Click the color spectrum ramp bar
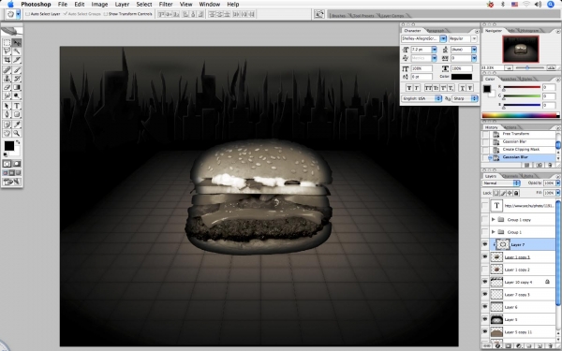 pos(521,115)
